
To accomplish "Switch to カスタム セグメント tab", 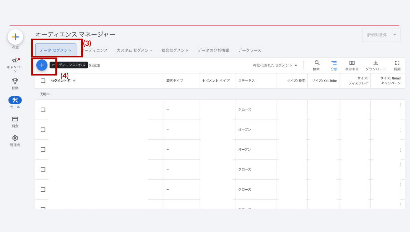I will click(x=135, y=50).
